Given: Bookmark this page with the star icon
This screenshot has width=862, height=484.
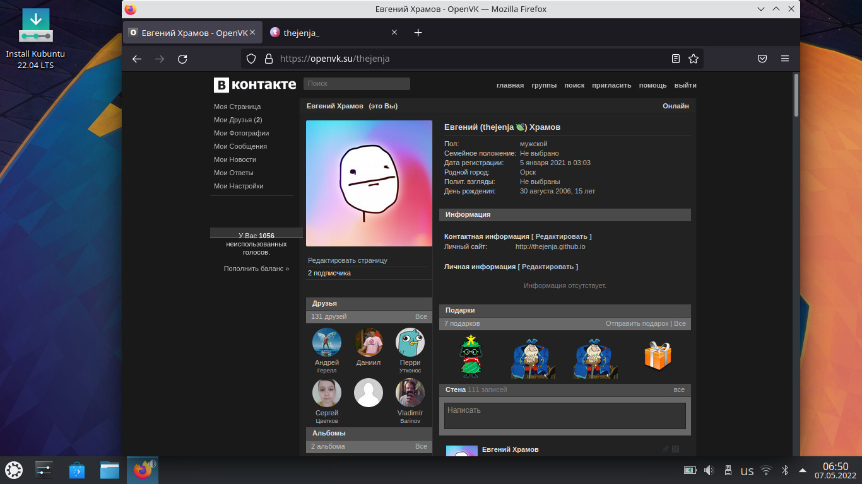Looking at the screenshot, I should coord(694,59).
